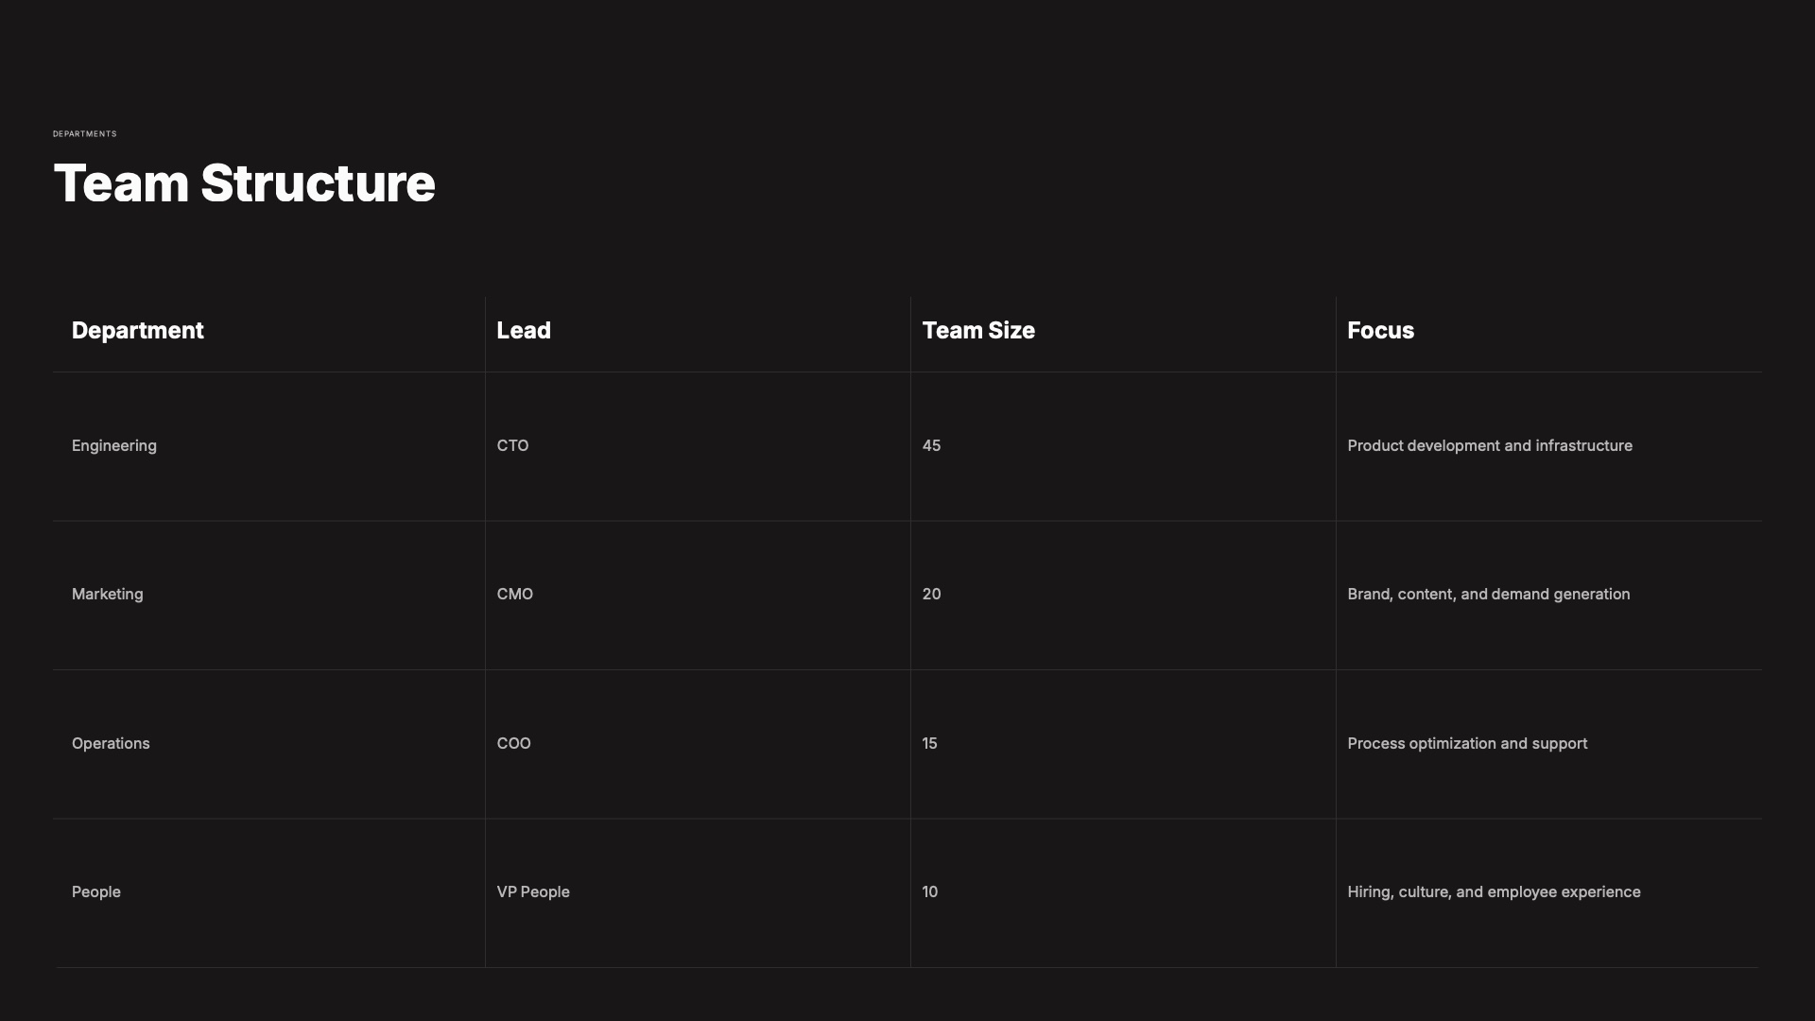Click team size value 45
This screenshot has height=1021, width=1815.
tap(931, 446)
